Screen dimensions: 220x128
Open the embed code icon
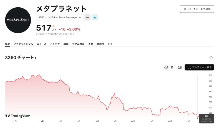pos(211,57)
